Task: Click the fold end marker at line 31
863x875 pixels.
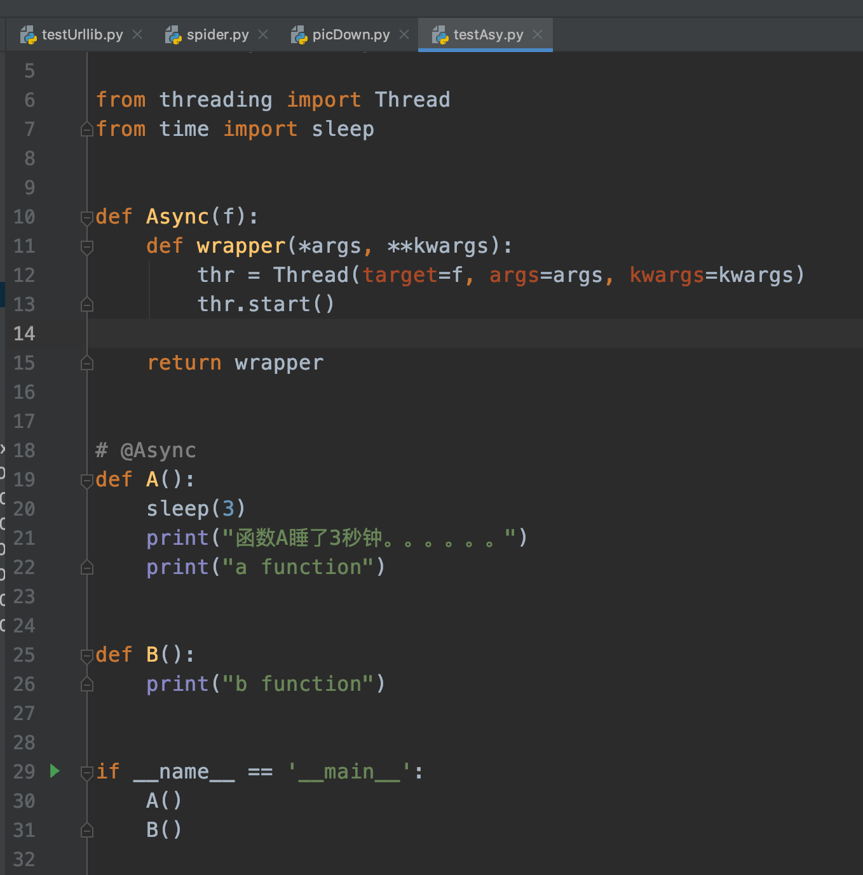Action: (87, 831)
